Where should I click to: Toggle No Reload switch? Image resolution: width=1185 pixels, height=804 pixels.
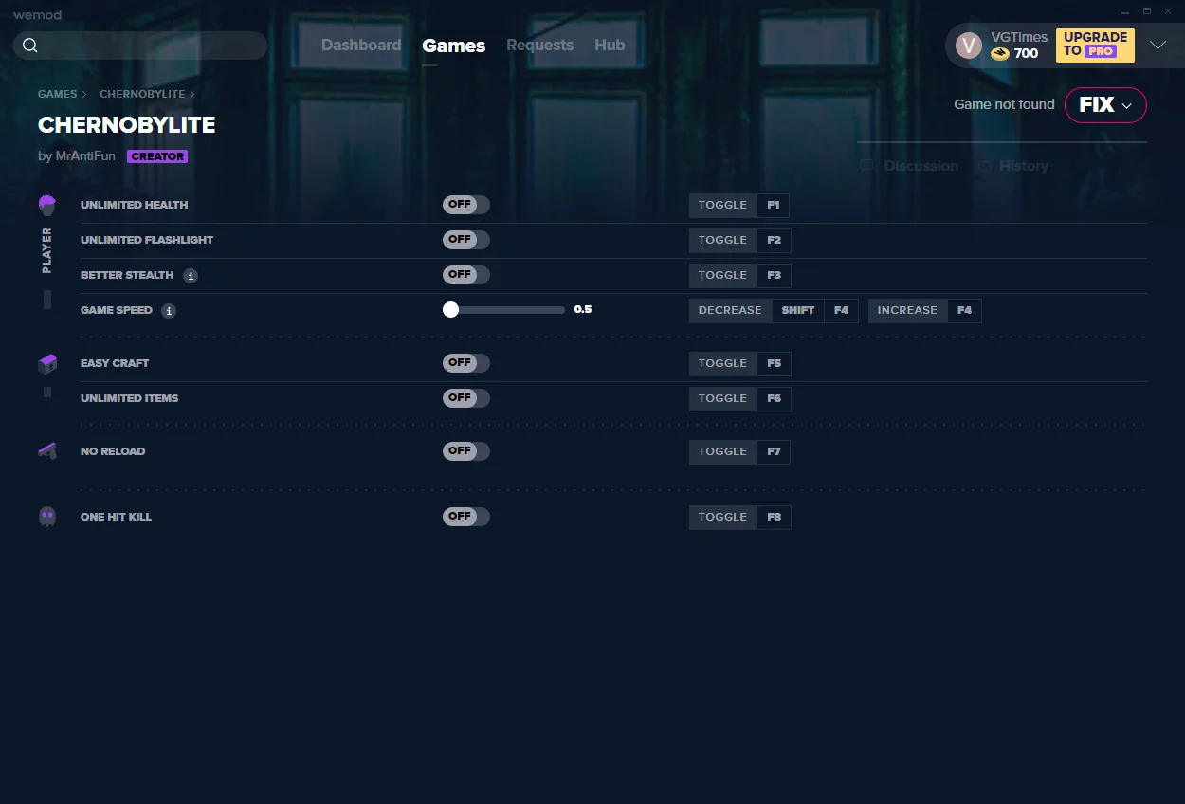coord(466,451)
